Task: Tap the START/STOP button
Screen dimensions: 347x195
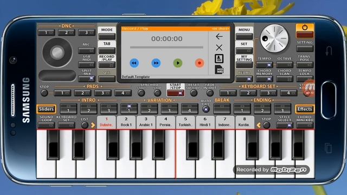Action: click(176, 93)
